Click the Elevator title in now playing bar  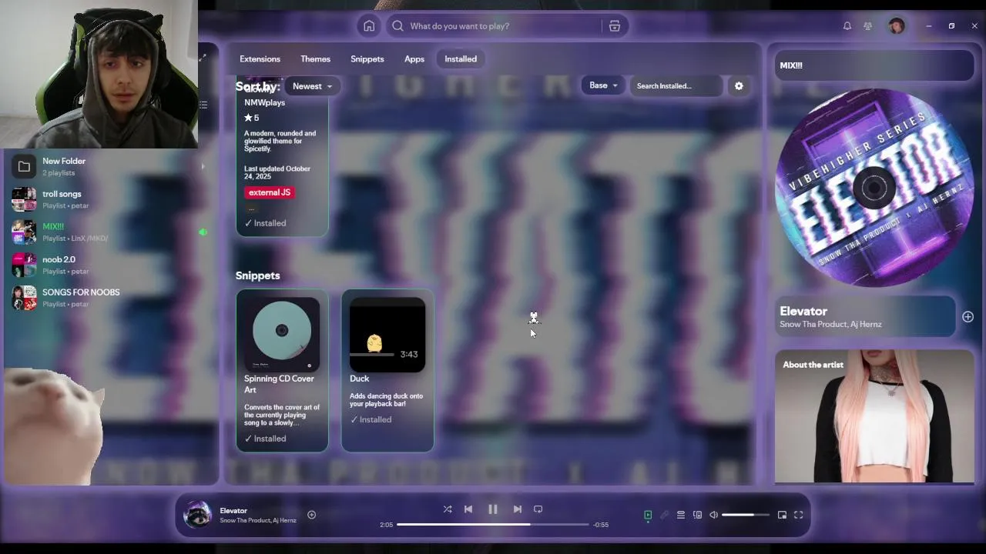click(233, 511)
